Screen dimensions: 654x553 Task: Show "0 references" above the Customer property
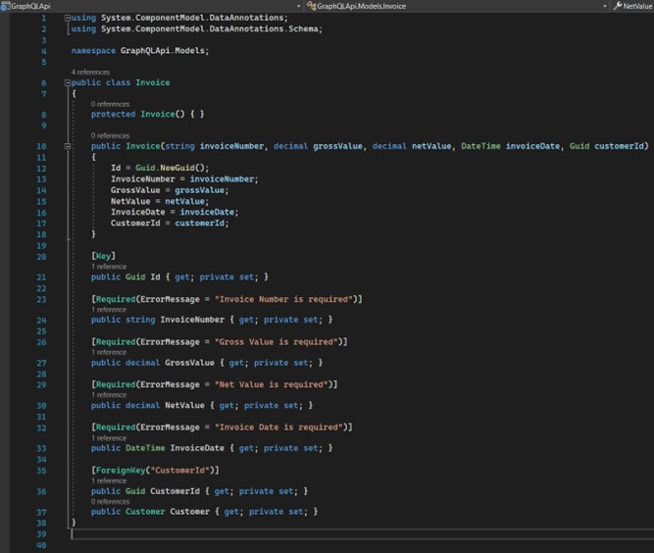point(110,501)
